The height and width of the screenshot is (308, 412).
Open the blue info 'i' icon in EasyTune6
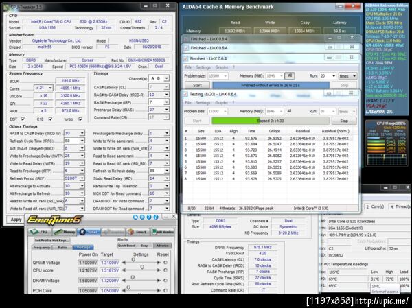156,217
